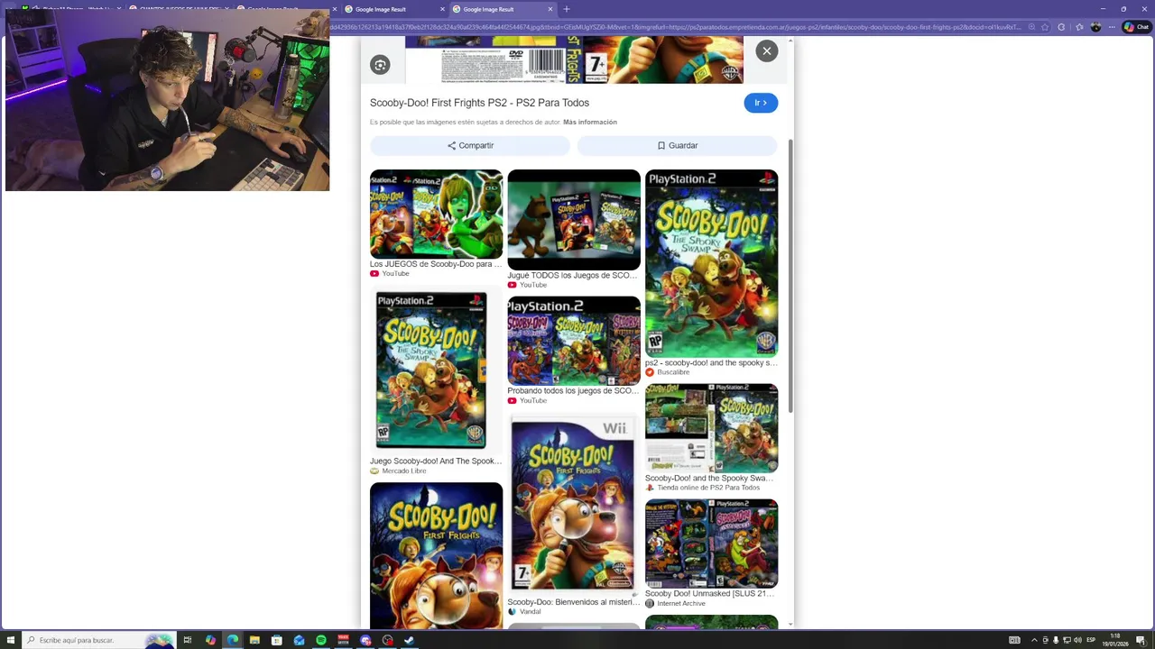This screenshot has width=1155, height=649.
Task: Open browser settings and more menu
Action: pos(1110,27)
